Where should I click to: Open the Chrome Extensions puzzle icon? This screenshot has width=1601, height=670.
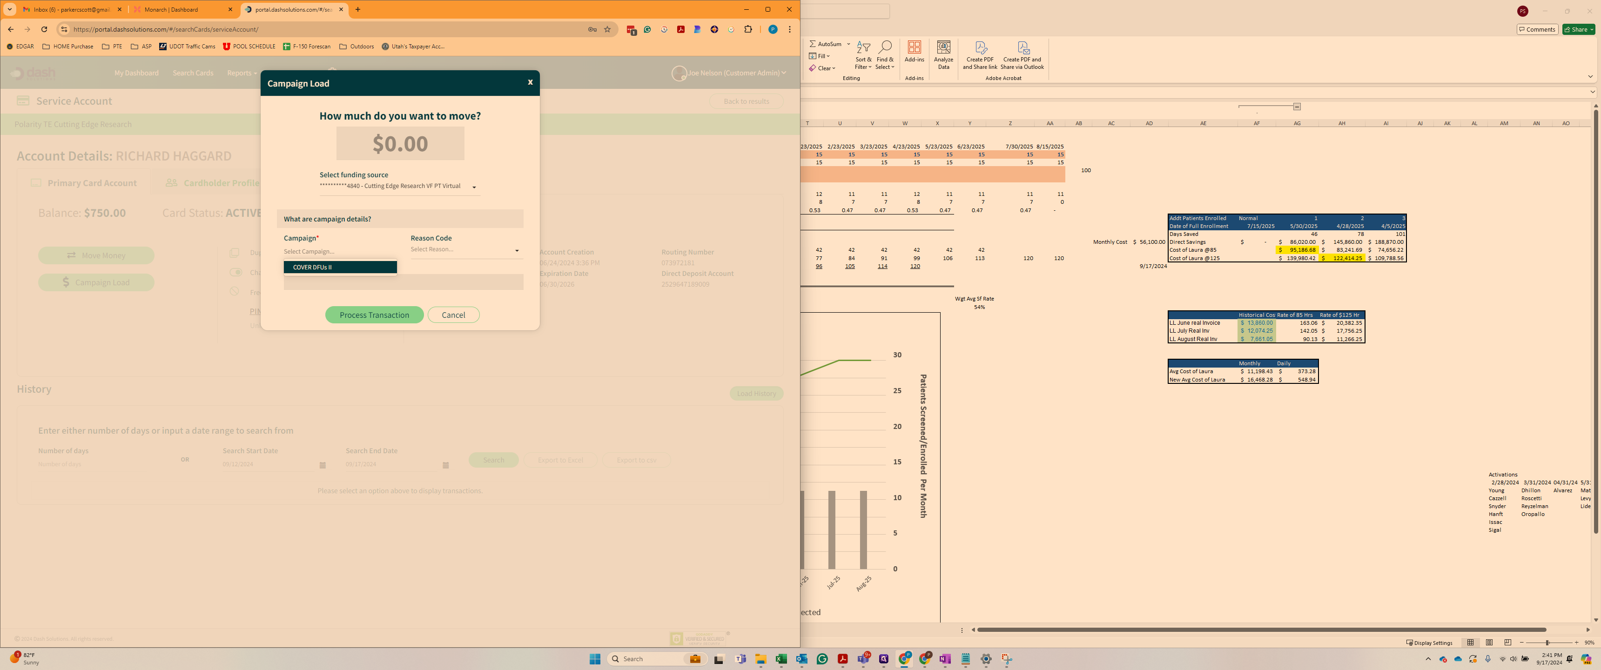pos(747,29)
